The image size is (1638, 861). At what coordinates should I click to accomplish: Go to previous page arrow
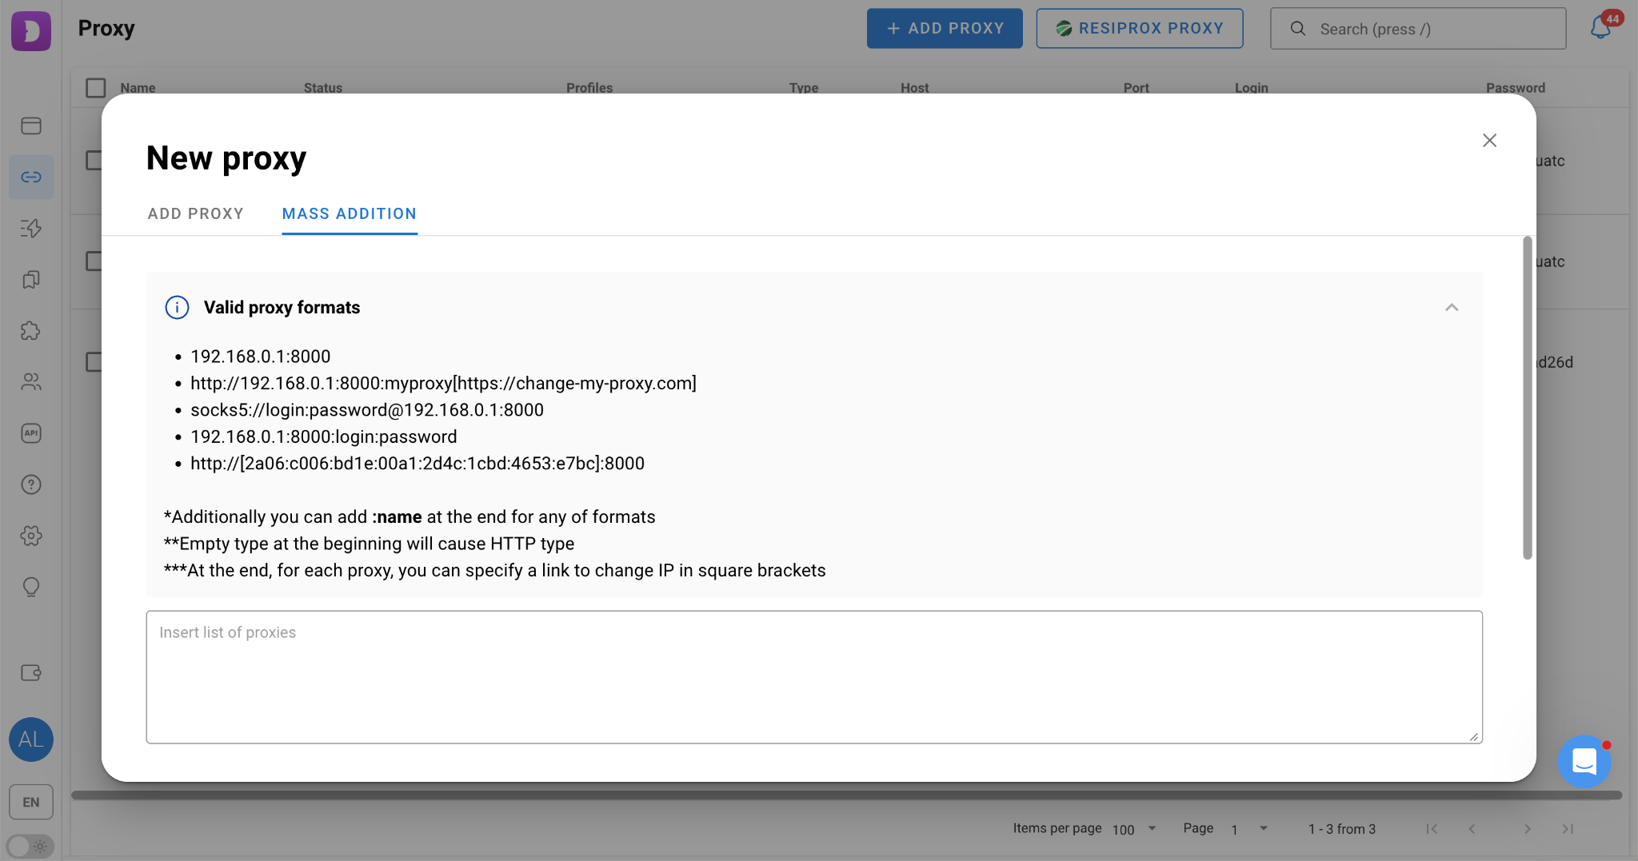1472,829
